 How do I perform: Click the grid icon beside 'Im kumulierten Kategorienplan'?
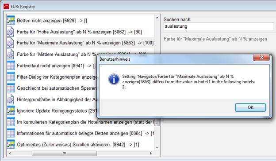click(x=11, y=122)
